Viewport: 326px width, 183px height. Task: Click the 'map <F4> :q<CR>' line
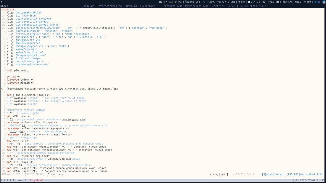click(x=18, y=141)
